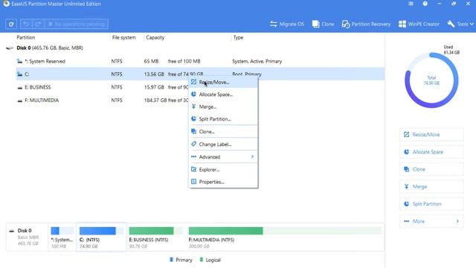Click the 'System, Active, Primary' type text

(x=257, y=61)
